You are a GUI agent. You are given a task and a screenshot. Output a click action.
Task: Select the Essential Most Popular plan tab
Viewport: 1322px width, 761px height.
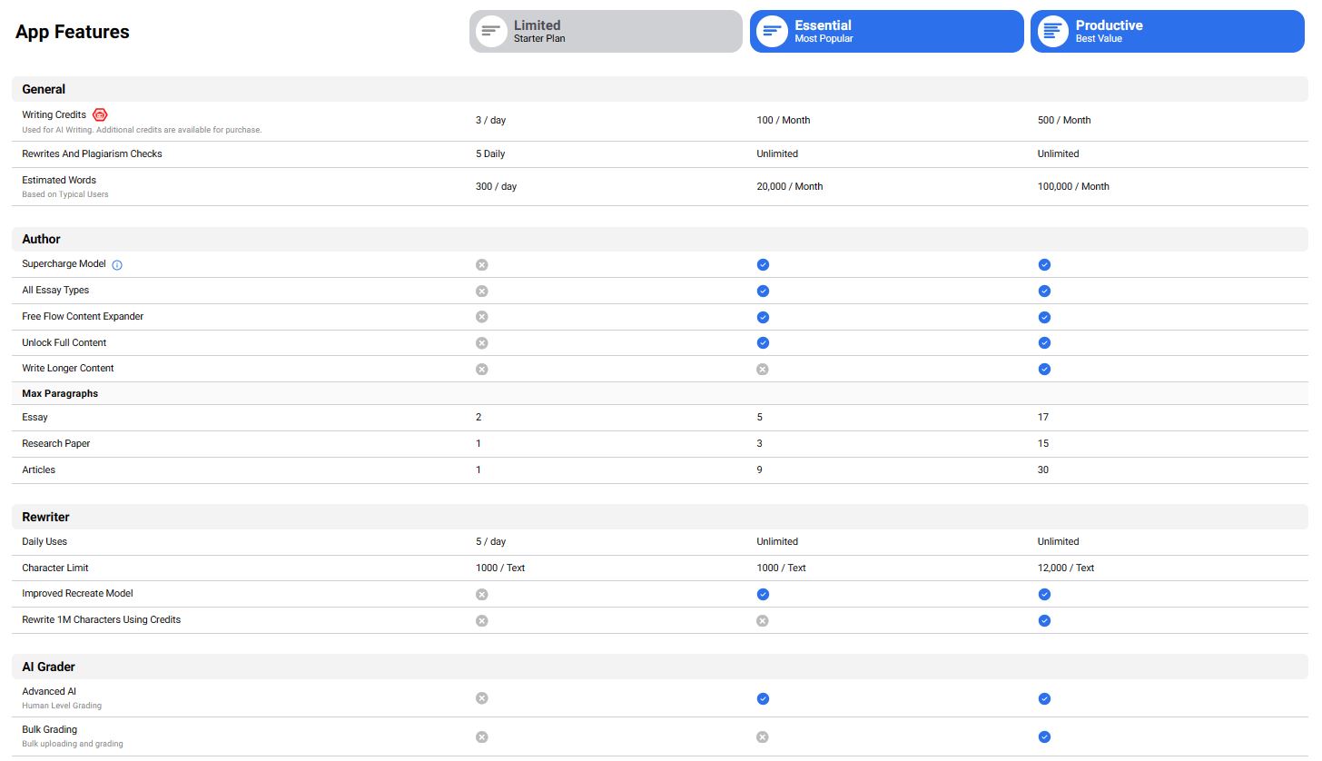[886, 32]
